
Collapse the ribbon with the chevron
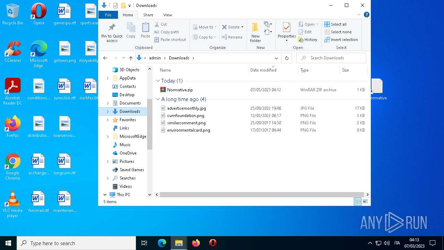click(x=359, y=15)
